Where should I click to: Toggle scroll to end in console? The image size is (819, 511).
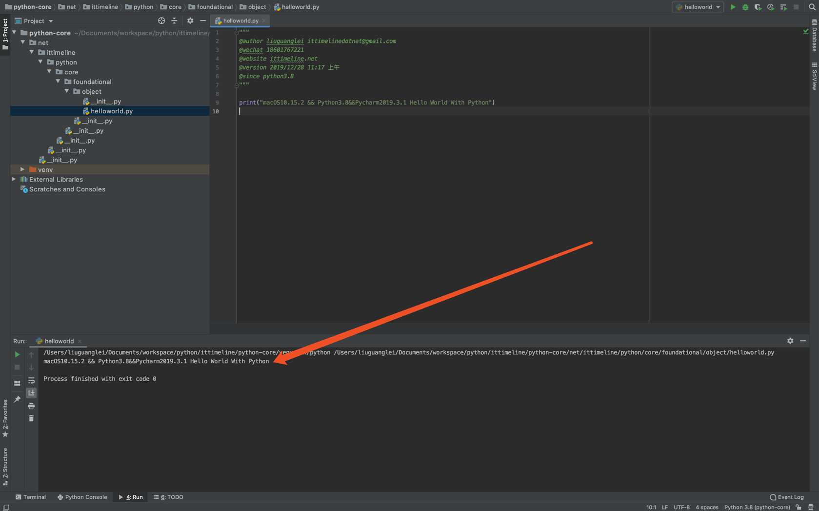tap(31, 393)
